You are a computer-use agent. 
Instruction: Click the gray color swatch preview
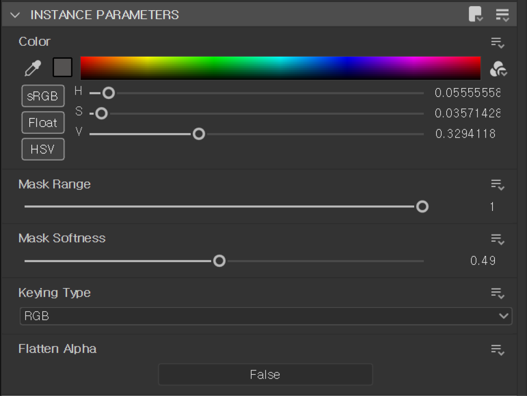coord(63,67)
